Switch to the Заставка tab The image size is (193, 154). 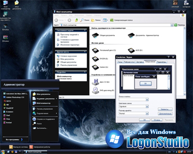coord(140,62)
